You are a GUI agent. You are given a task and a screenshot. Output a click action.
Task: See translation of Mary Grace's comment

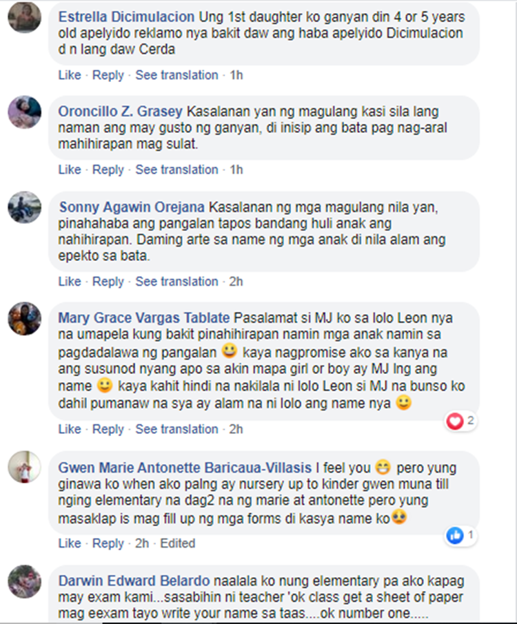click(176, 429)
